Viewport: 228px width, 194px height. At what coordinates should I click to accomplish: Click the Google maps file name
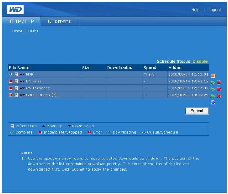point(38,95)
